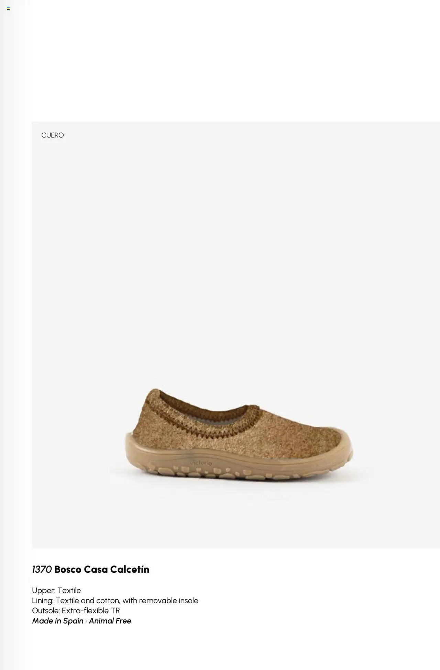The width and height of the screenshot is (440, 670).
Task: Click the Made in Spain text
Action: pyautogui.click(x=58, y=621)
